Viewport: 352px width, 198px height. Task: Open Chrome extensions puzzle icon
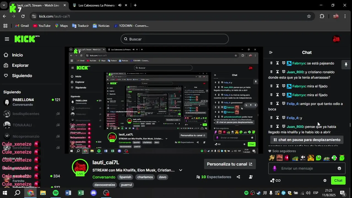click(322, 16)
